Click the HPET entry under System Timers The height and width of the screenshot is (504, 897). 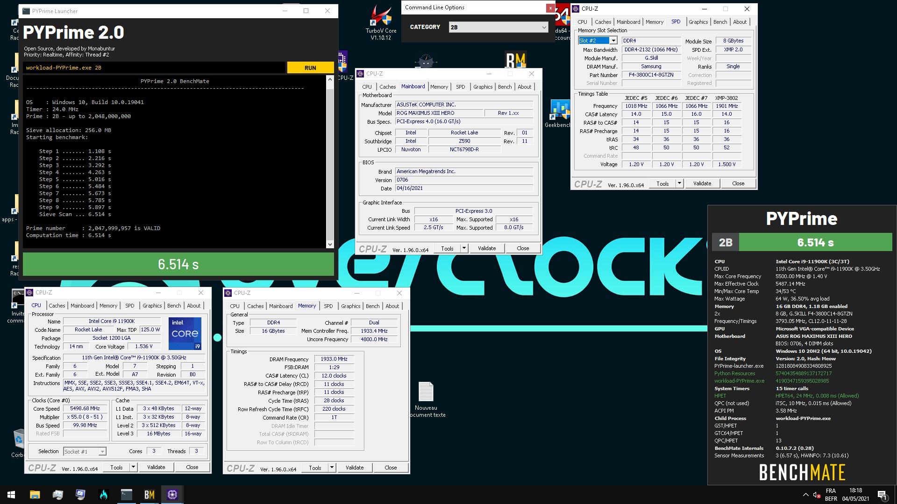(x=720, y=396)
